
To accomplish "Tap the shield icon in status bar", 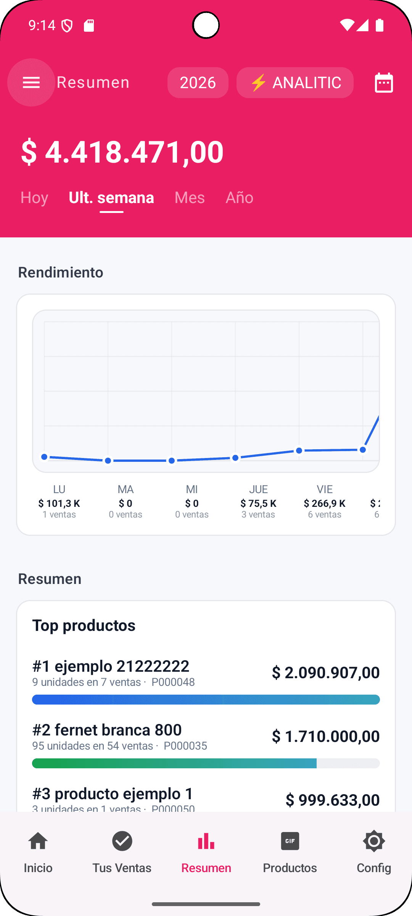I will coord(67,26).
